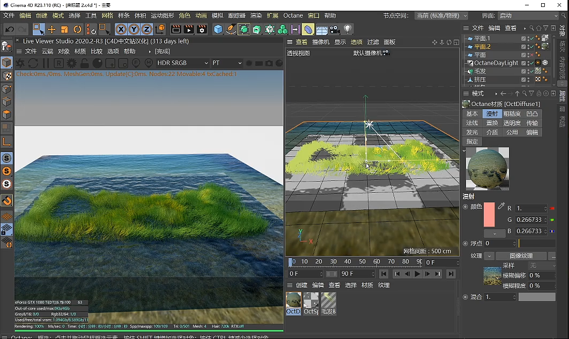This screenshot has height=339, width=569.
Task: Add a light from the bulb icon
Action: click(x=348, y=29)
